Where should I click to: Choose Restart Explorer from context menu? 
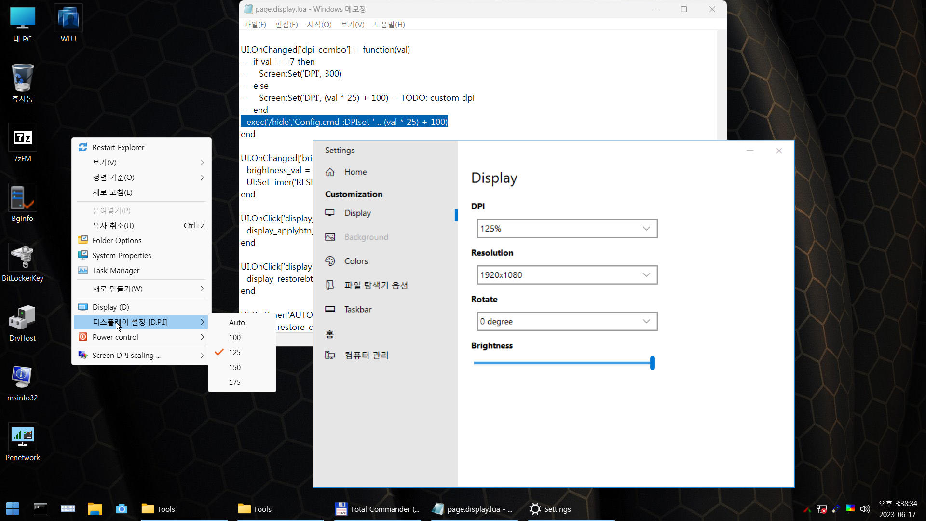pos(141,147)
